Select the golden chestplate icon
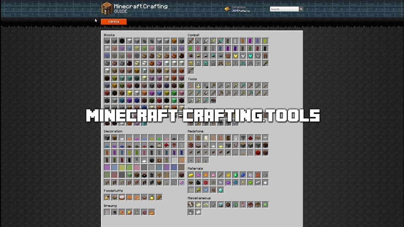This screenshot has width=404, height=227. coord(235,56)
